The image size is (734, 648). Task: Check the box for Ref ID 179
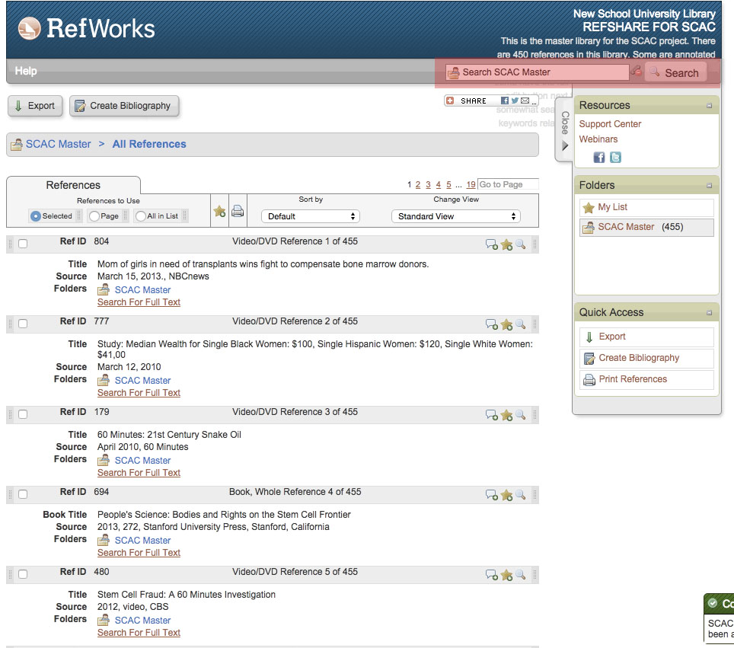coord(23,414)
